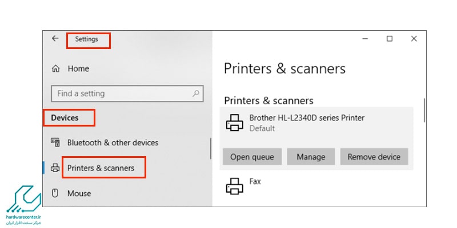Click the Brother HL-L2340D printer icon
The width and height of the screenshot is (457, 228).
[235, 123]
